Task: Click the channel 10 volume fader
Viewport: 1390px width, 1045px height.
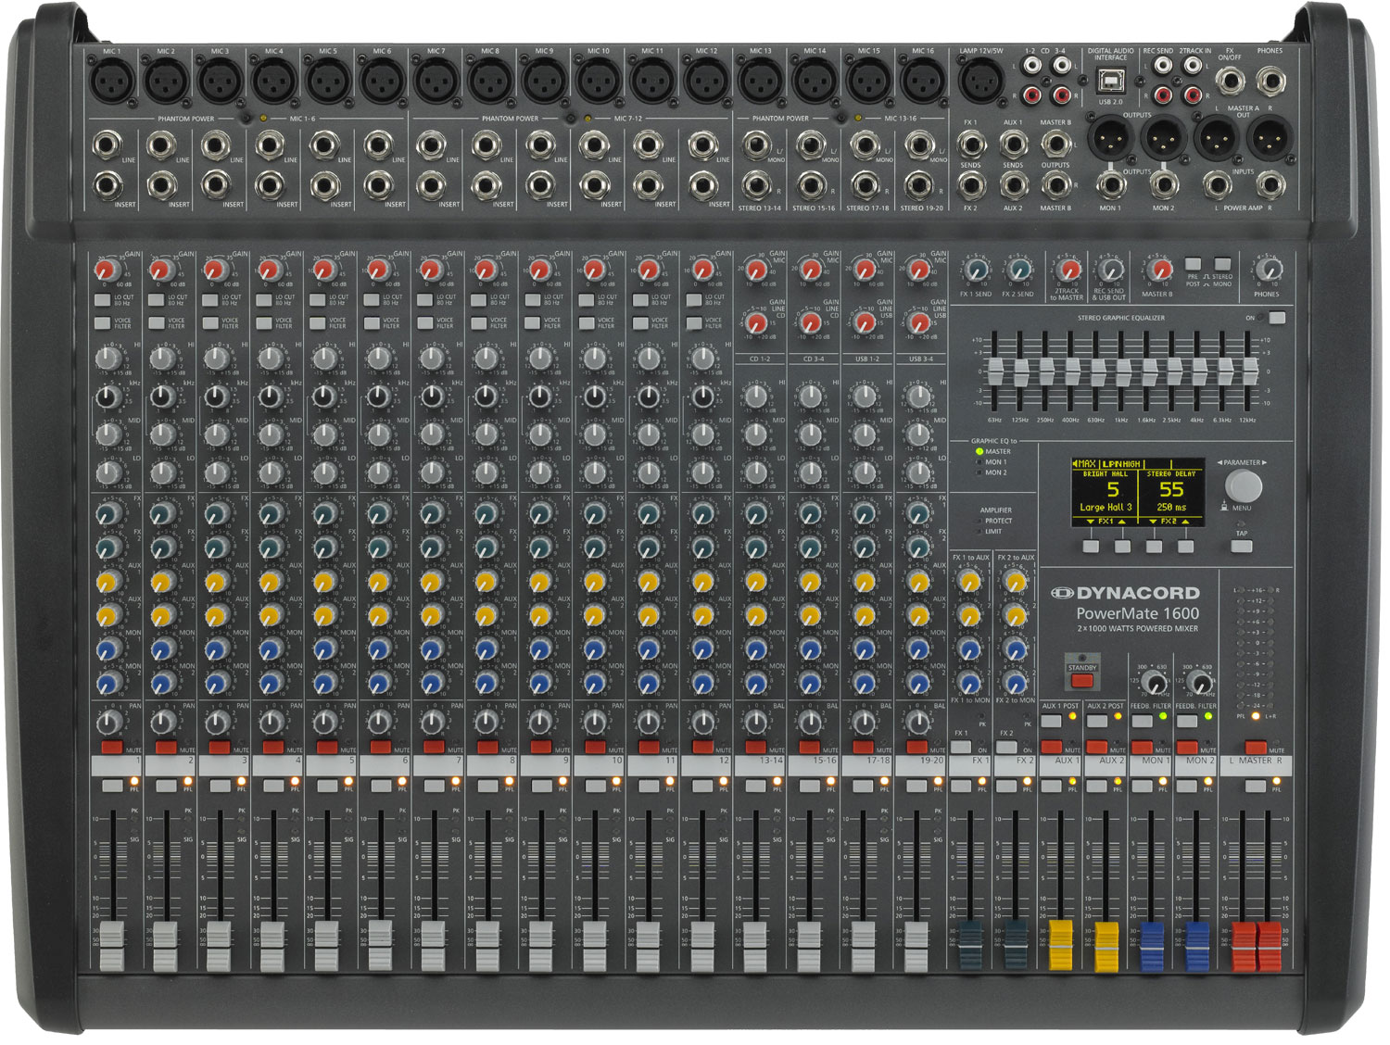Action: coord(595,945)
